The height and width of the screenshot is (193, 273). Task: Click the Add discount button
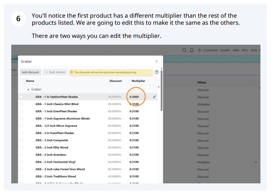coord(31,72)
